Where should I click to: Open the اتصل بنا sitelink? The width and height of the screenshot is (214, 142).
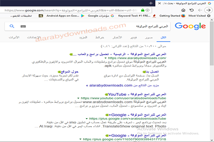(152, 72)
